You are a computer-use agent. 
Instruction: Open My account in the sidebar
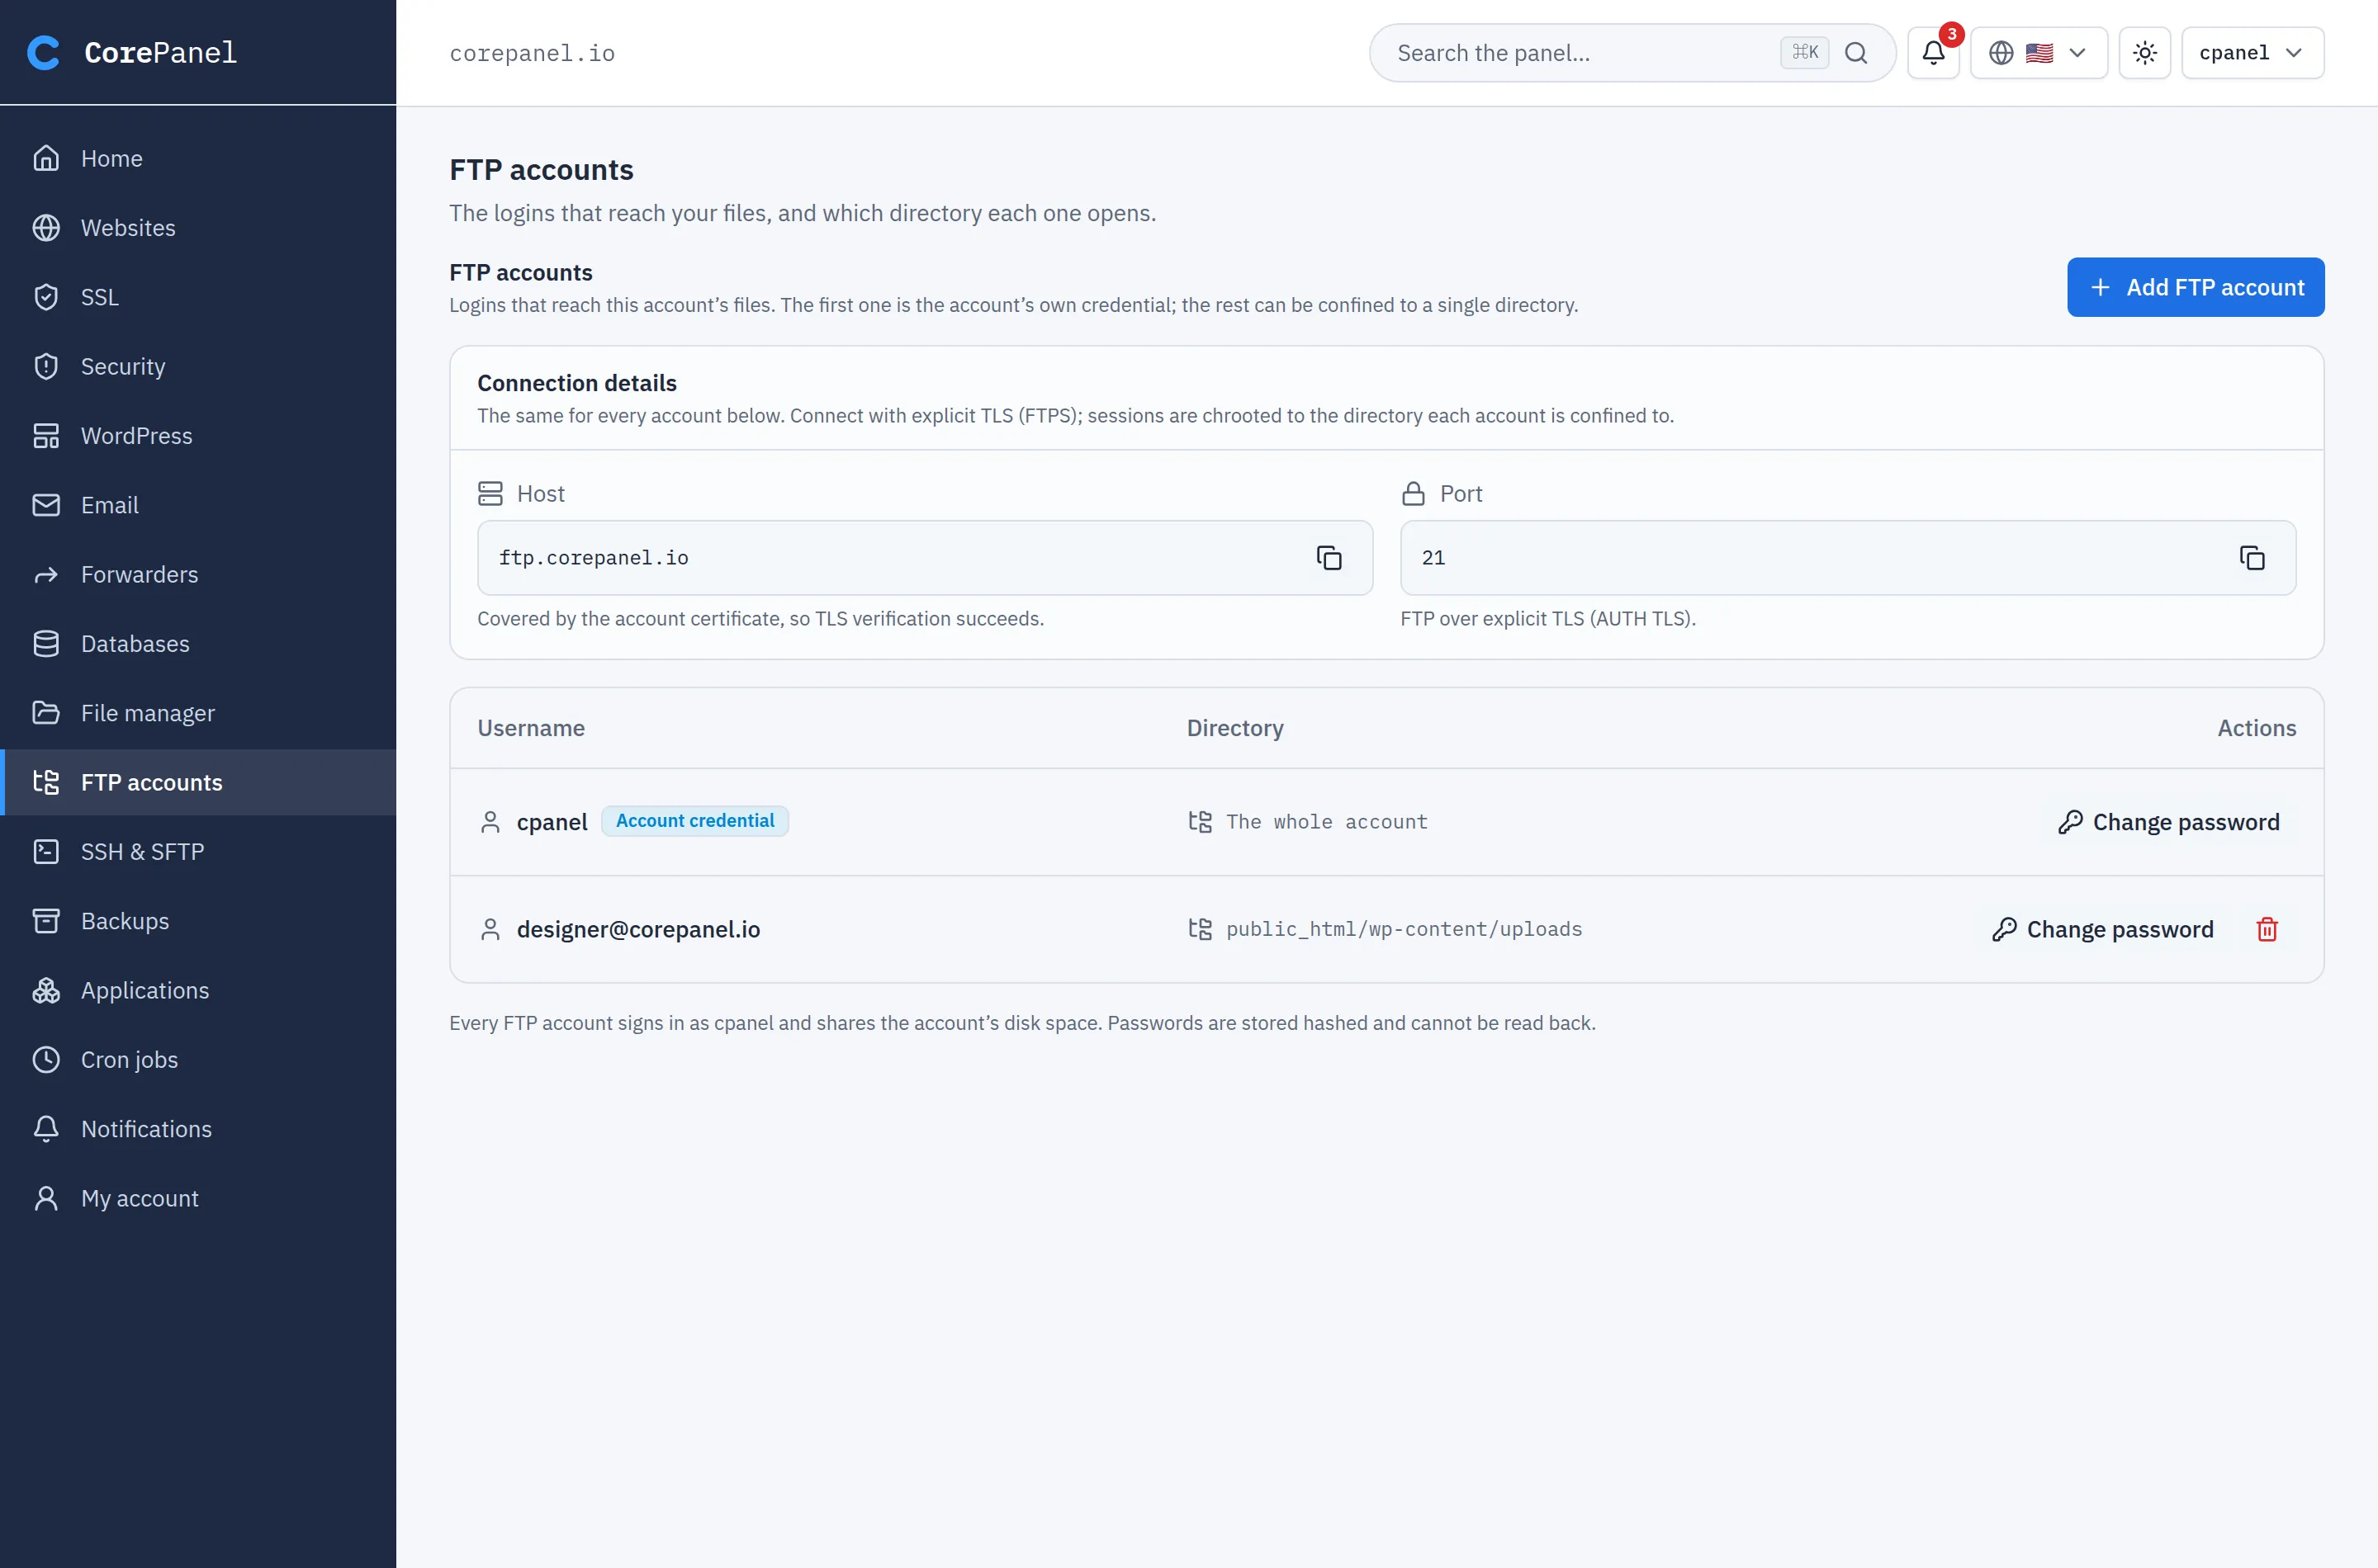[x=198, y=1198]
